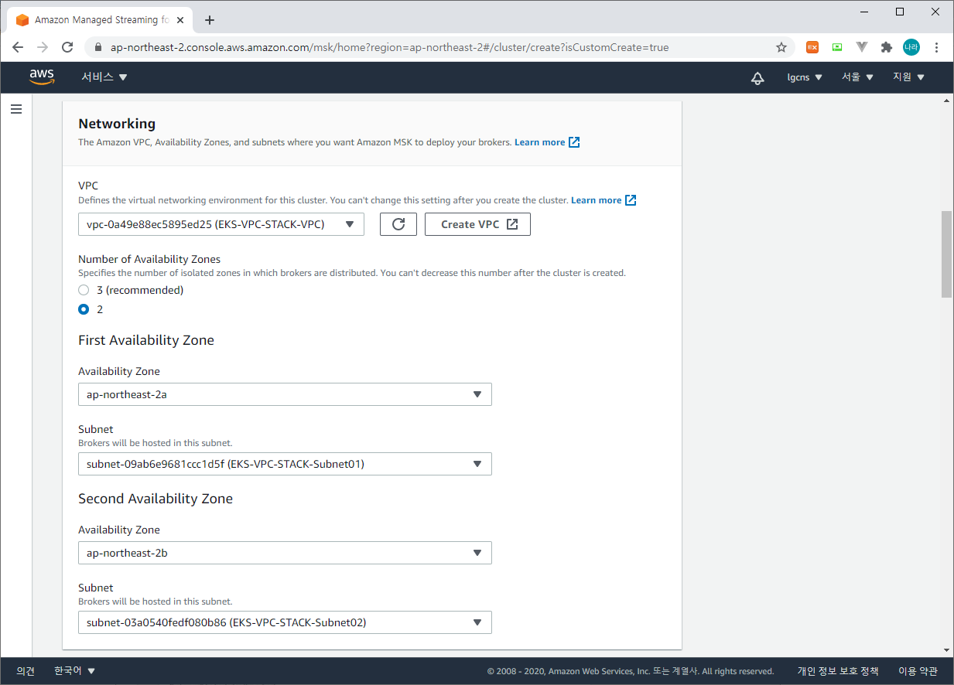Open 이용 약관 terms link
The height and width of the screenshot is (685, 954).
point(918,671)
